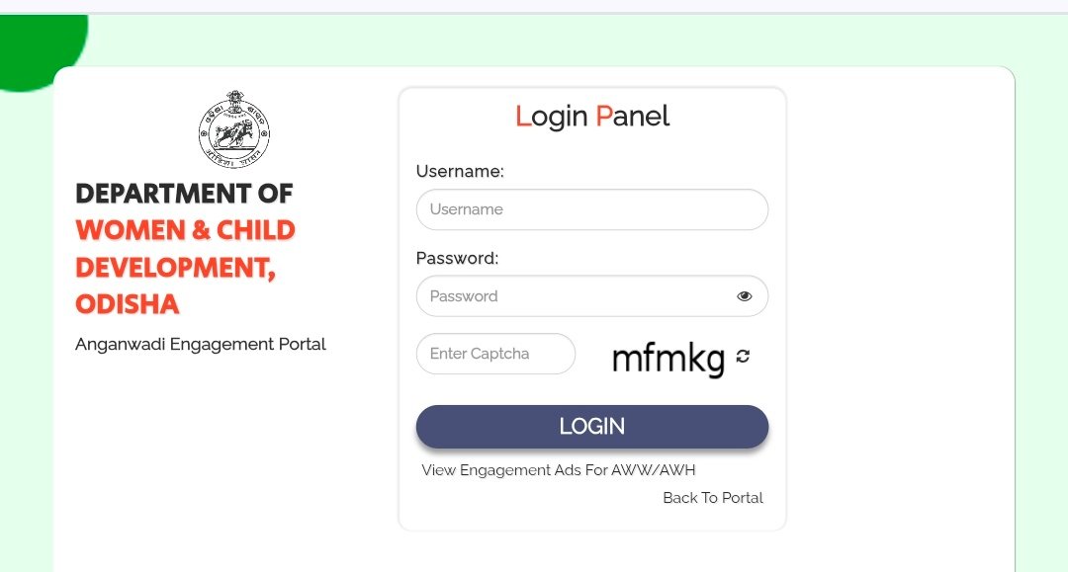Click the Password: label
The height and width of the screenshot is (572, 1068).
coord(457,259)
